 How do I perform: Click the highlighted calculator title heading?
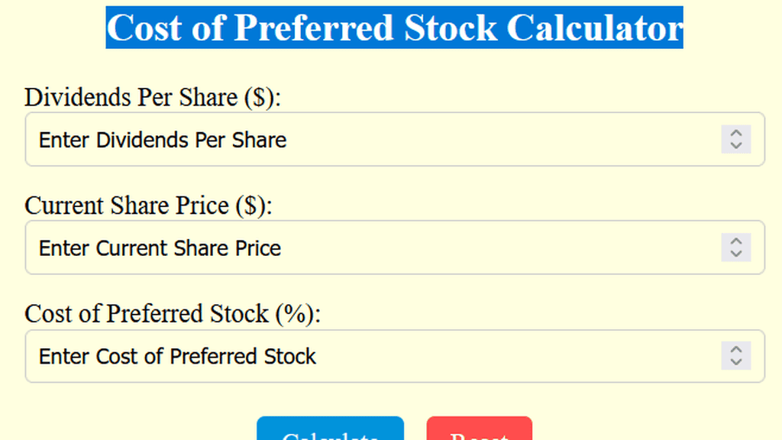(395, 27)
